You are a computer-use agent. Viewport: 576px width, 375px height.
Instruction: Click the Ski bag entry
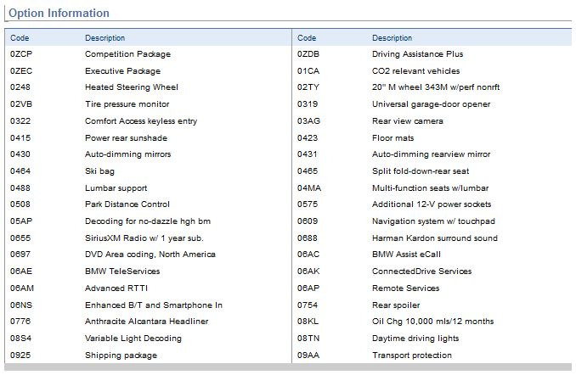[x=99, y=171]
